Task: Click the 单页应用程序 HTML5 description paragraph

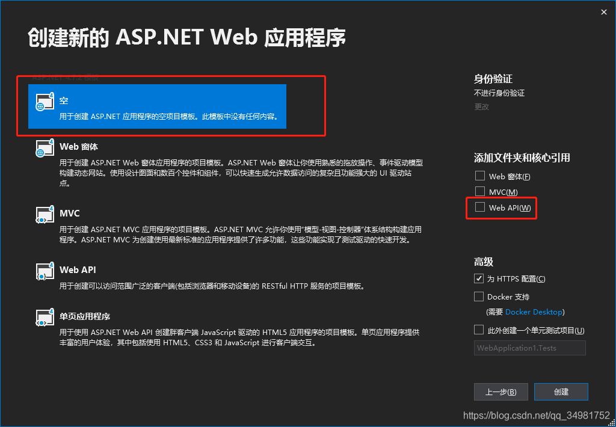Action: pyautogui.click(x=239, y=337)
